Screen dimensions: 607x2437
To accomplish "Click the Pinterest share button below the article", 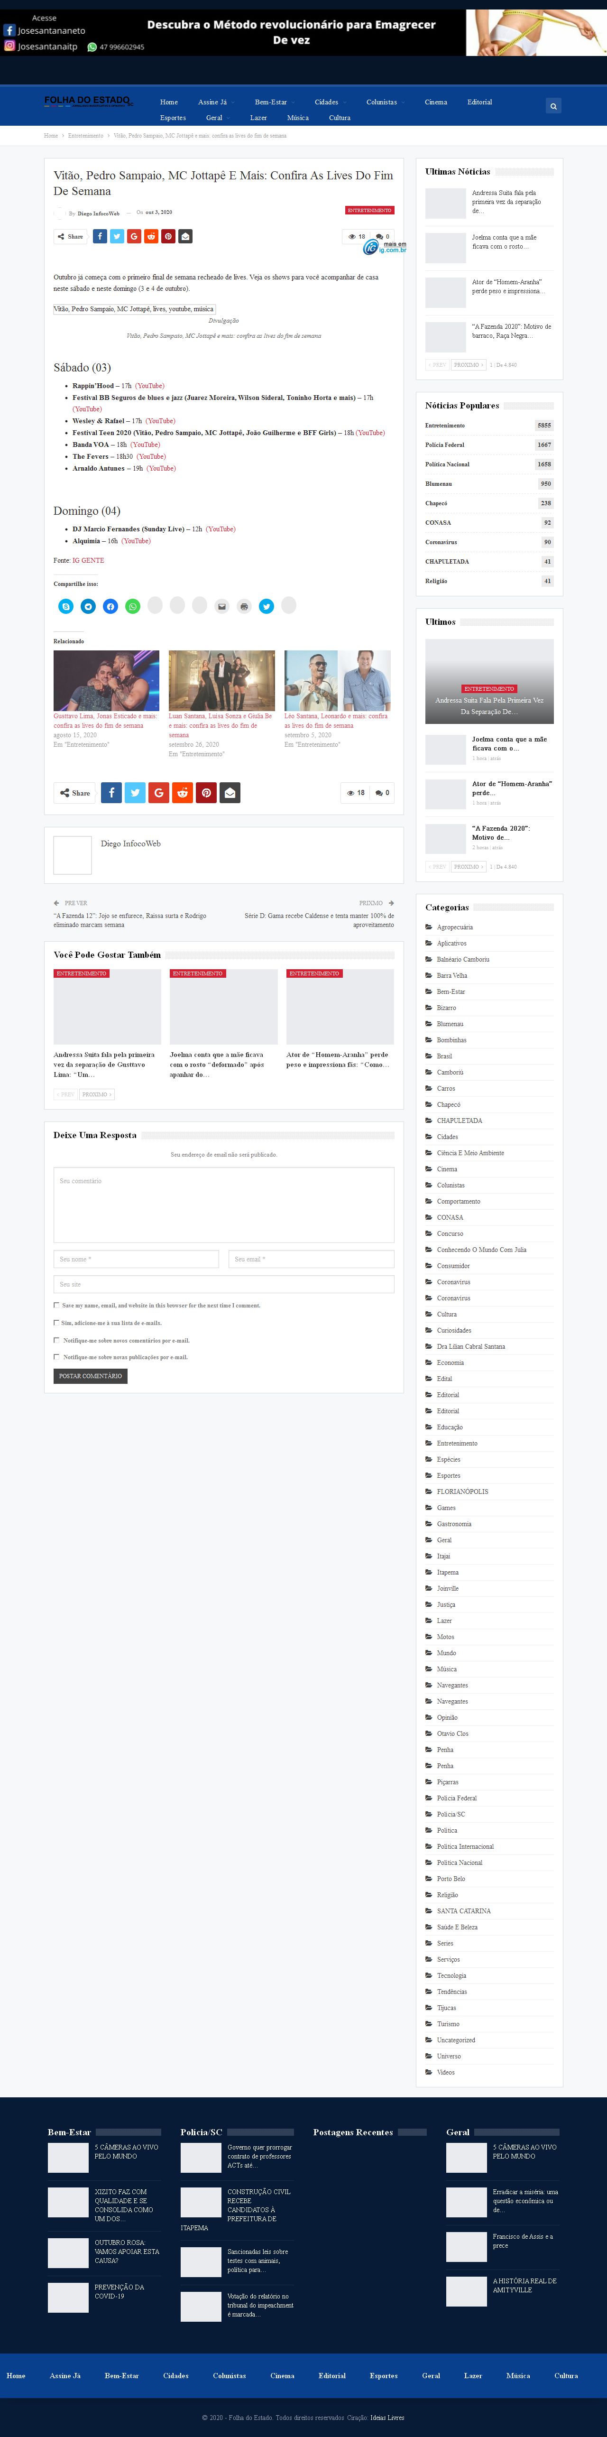I will (x=206, y=793).
